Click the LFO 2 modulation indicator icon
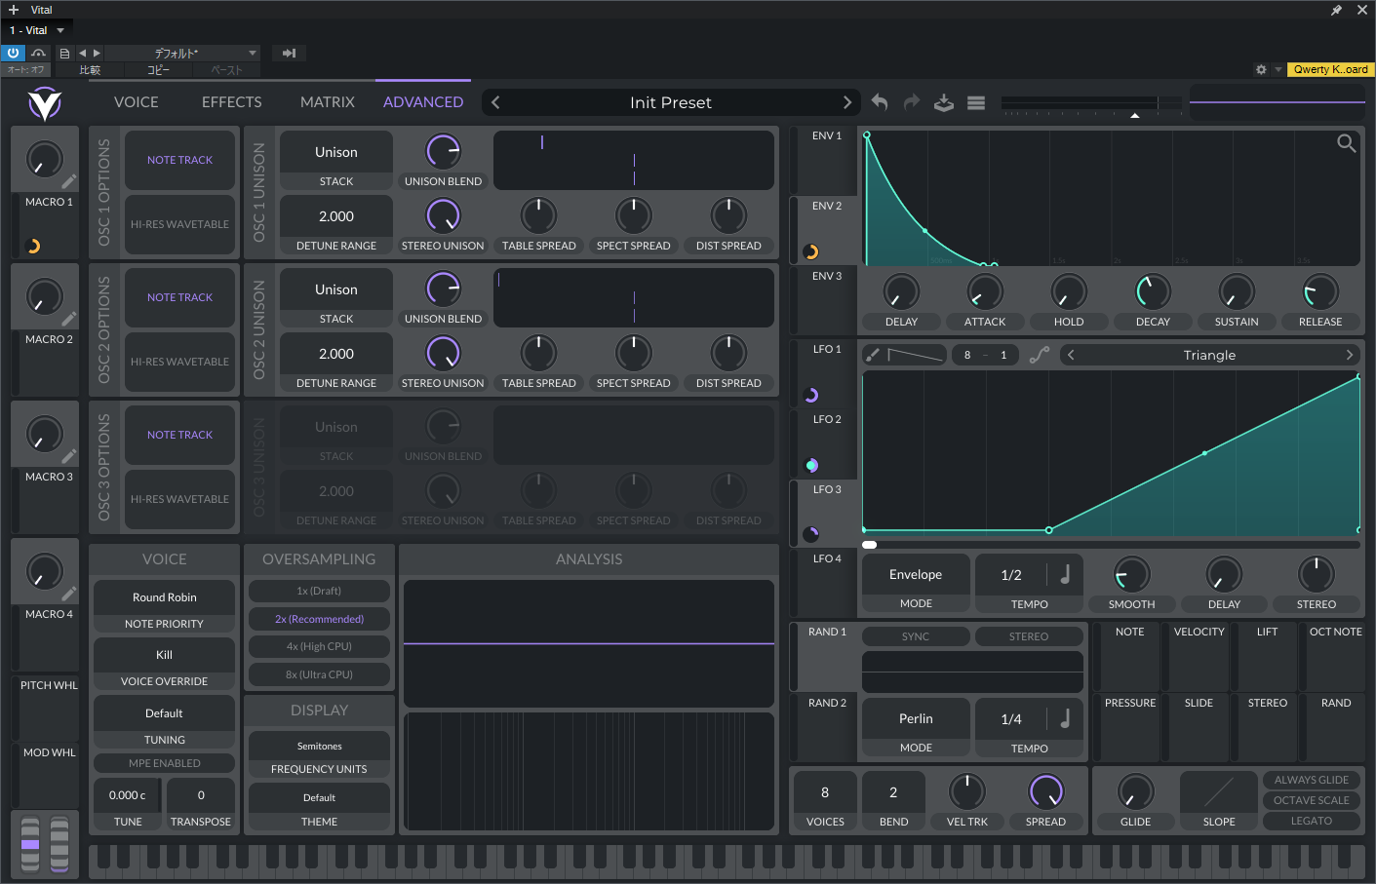1376x884 pixels. [x=811, y=465]
